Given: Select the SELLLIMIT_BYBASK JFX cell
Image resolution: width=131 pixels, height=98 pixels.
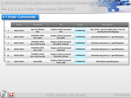Looking at the screenshot, I should tap(61, 43).
